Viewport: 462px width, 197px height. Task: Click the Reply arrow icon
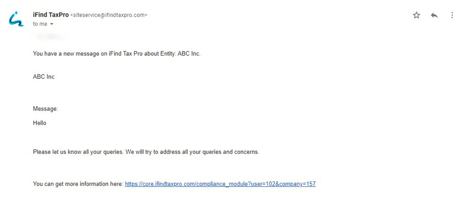coord(434,15)
